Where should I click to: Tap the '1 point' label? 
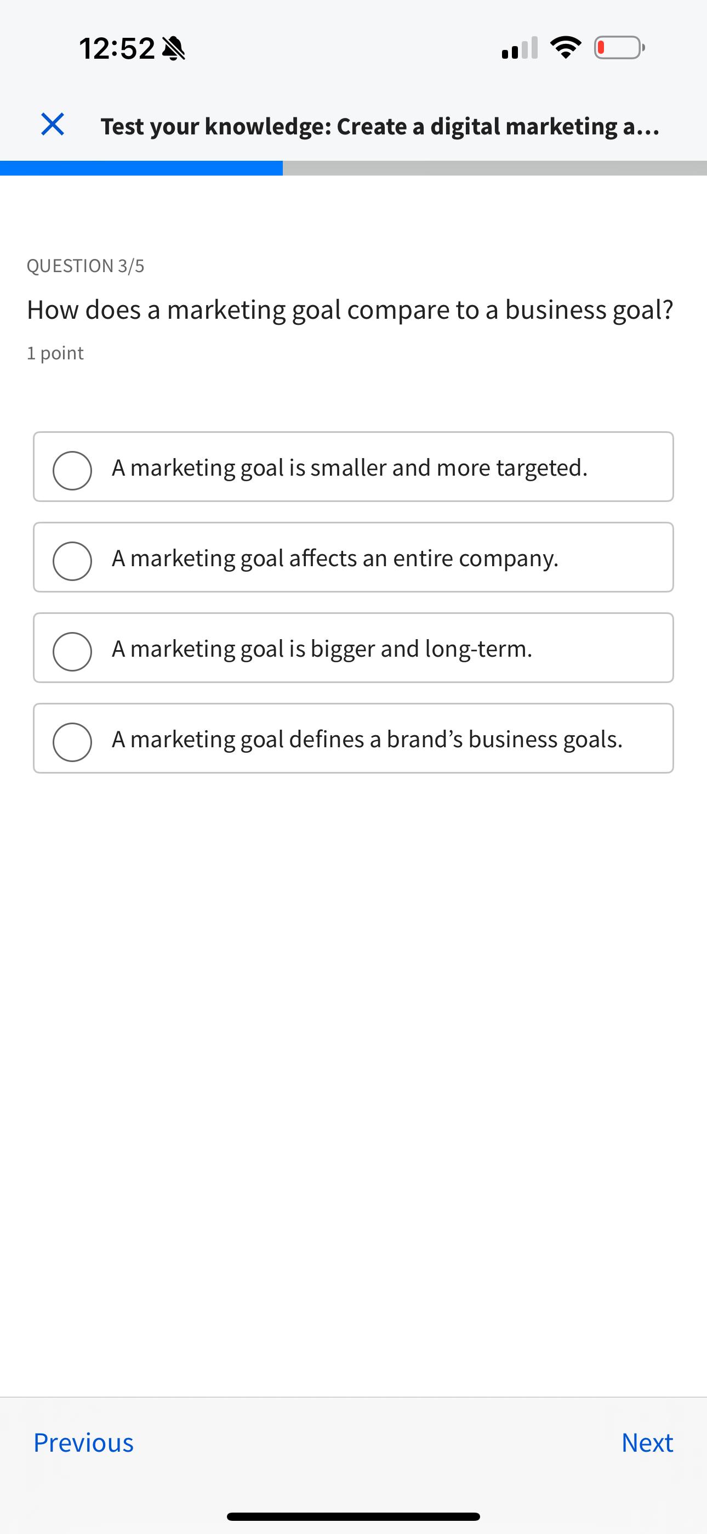55,353
